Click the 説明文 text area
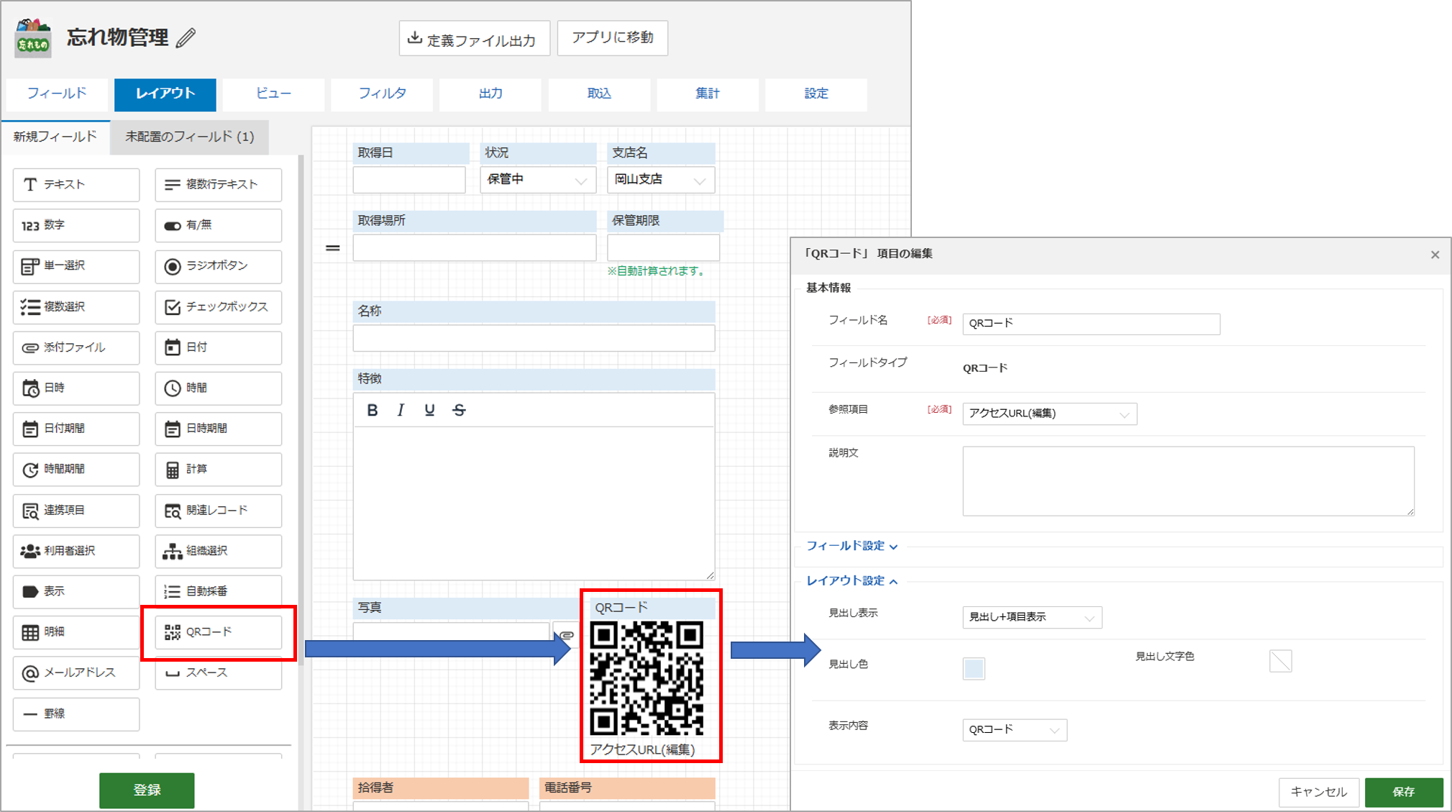 coord(1189,481)
